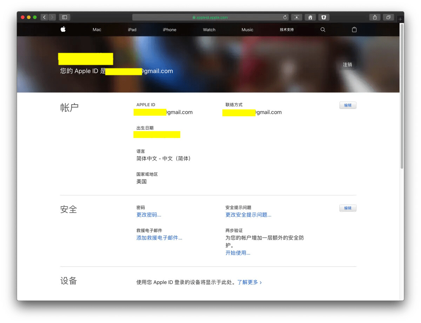
Task: Click the 帐户 section heading
Action: 69,108
